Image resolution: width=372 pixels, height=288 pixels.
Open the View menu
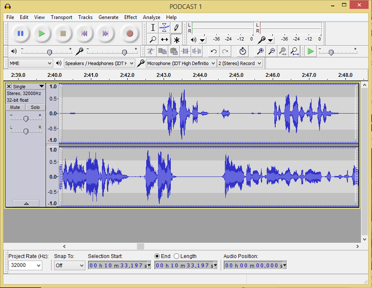coord(39,17)
